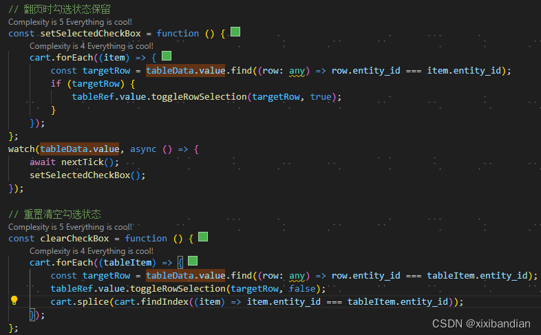This screenshot has width=541, height=335.
Task: Click the 'async' keyword
Action: [x=143, y=149]
